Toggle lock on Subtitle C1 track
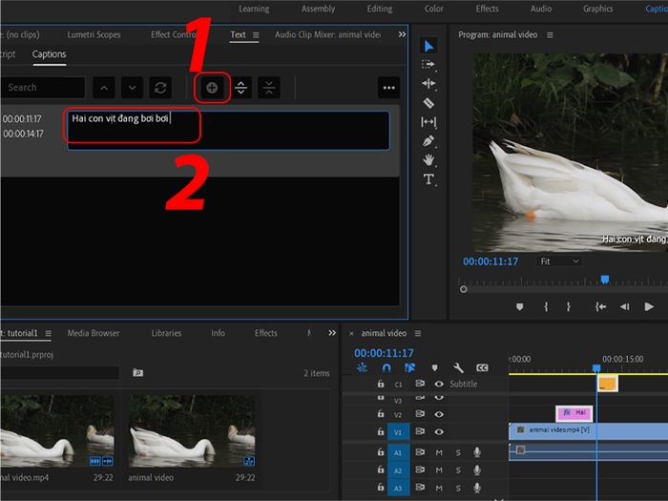Image resolution: width=668 pixels, height=501 pixels. (381, 384)
